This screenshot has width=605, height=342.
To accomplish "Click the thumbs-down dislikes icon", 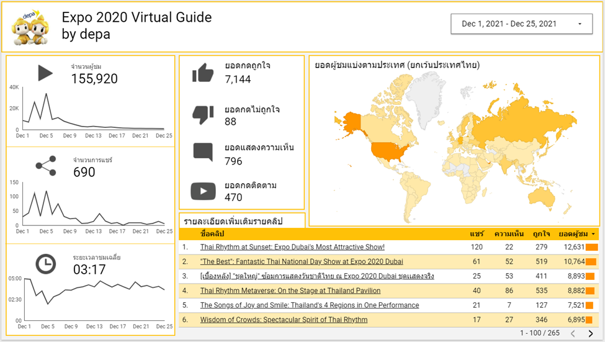I will click(x=203, y=115).
